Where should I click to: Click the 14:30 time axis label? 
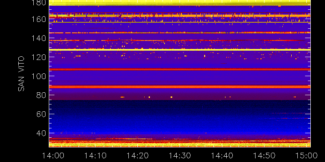tap(180, 156)
